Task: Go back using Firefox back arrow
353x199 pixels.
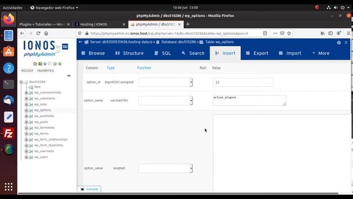Action: tap(22, 33)
